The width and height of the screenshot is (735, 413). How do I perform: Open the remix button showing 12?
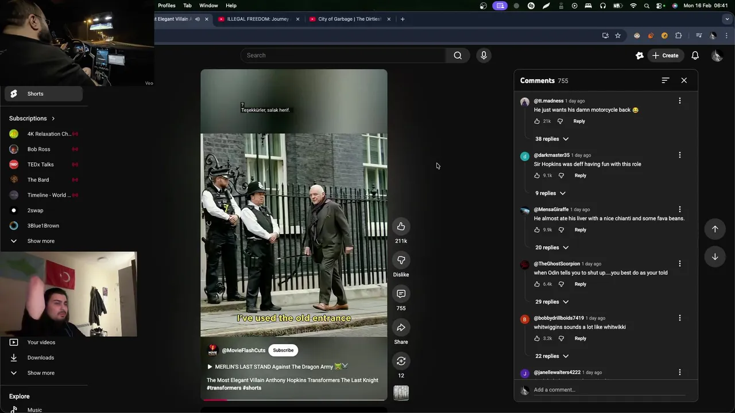pyautogui.click(x=401, y=361)
